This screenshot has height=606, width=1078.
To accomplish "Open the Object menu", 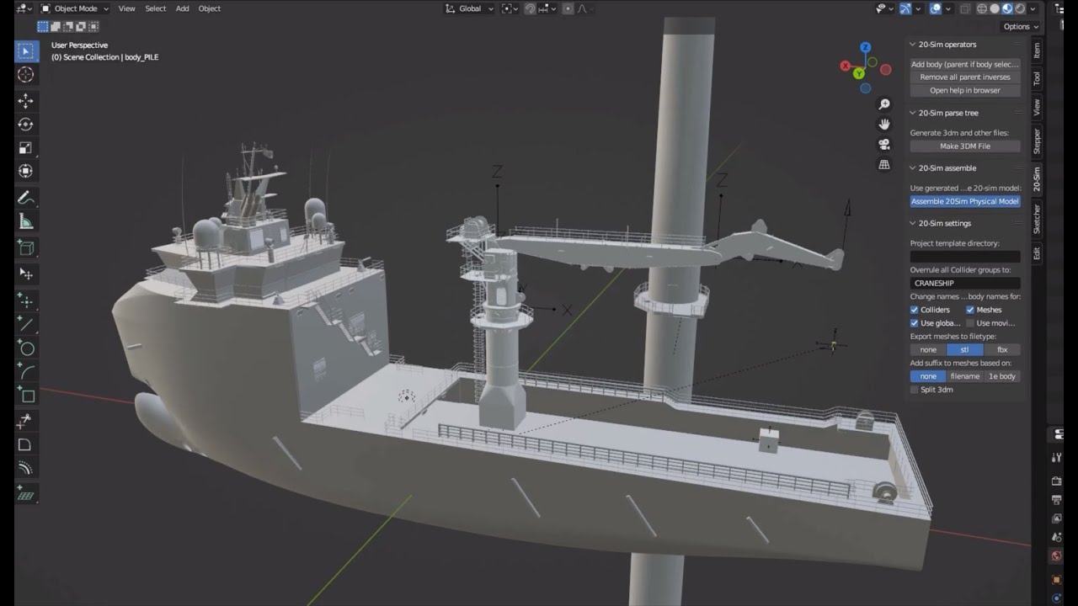I will coord(210,8).
